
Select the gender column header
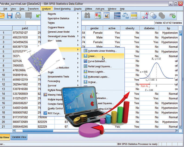pos(94,28)
